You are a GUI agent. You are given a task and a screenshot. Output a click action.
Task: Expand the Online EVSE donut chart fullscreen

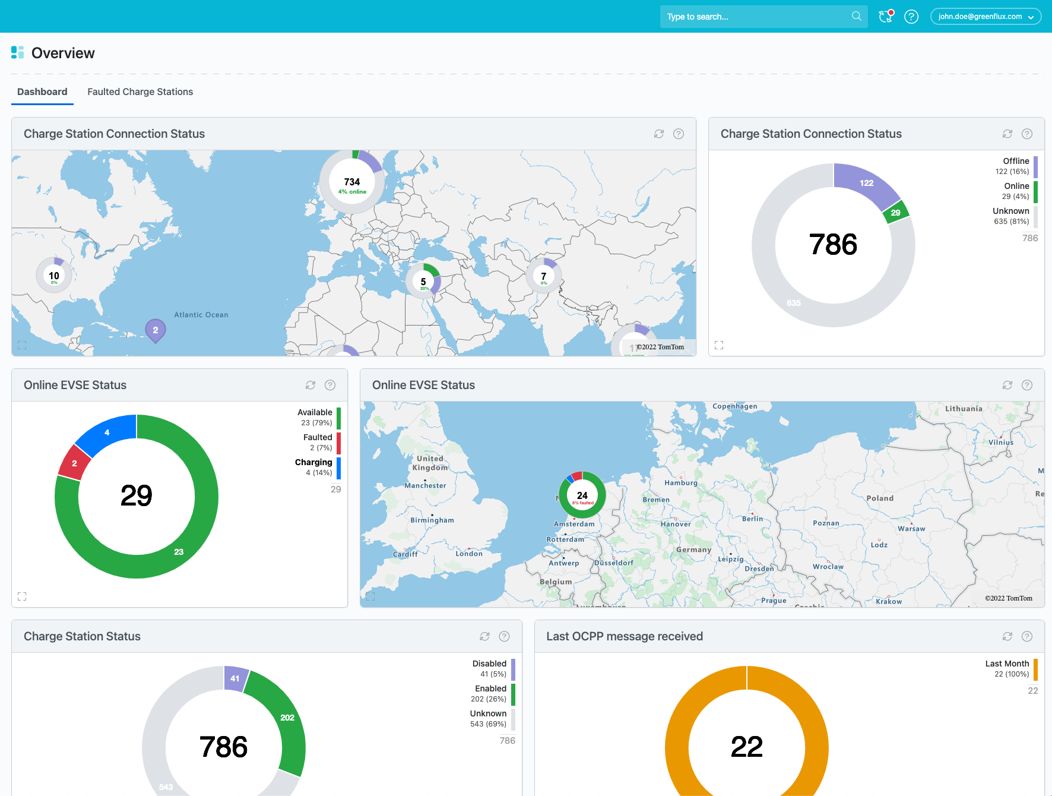[x=22, y=596]
